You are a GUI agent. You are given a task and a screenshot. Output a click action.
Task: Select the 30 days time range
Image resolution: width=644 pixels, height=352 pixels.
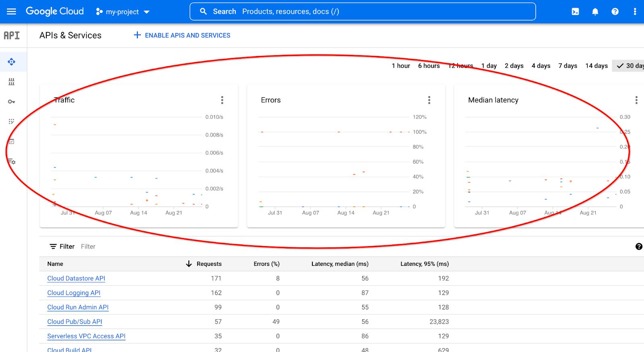pos(630,66)
